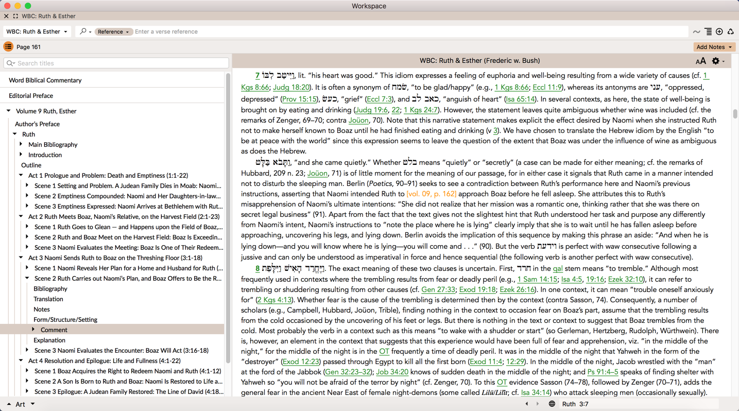This screenshot has width=739, height=411.
Task: Close the WBC: Ruth & Esther tab
Action: 6,16
